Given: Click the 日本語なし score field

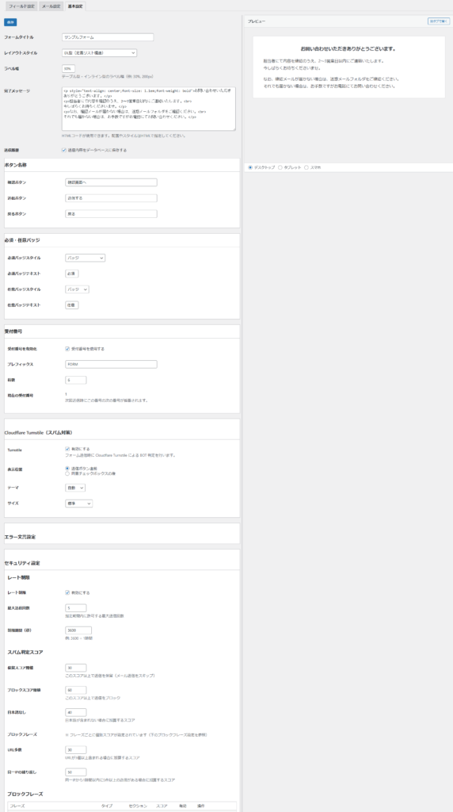Looking at the screenshot, I should pos(76,713).
